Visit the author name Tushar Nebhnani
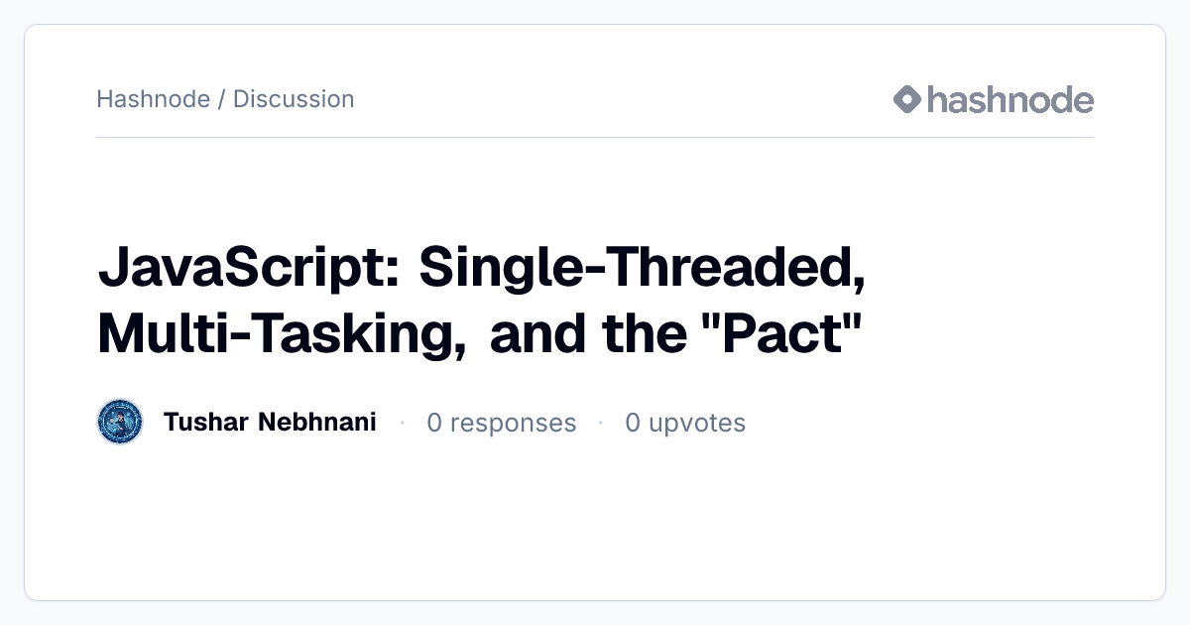The image size is (1190, 625). (270, 423)
